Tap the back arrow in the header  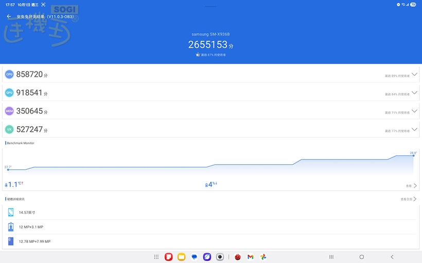coord(9,16)
